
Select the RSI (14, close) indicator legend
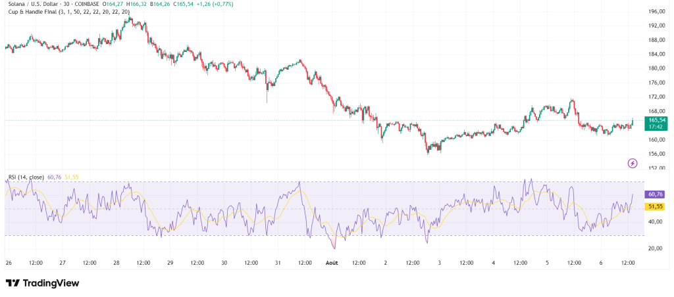tap(26, 177)
